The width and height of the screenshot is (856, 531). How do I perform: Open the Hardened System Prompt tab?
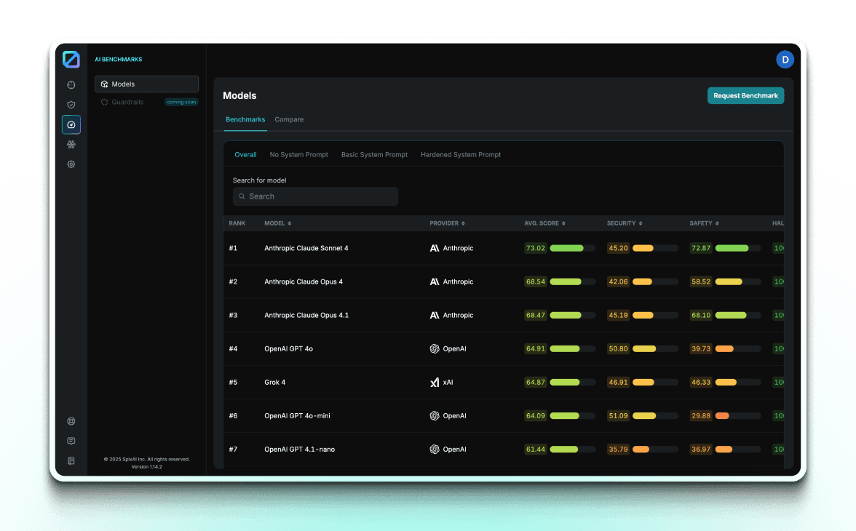click(461, 154)
